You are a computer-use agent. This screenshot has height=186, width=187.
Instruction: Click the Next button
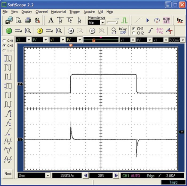click(x=8, y=174)
